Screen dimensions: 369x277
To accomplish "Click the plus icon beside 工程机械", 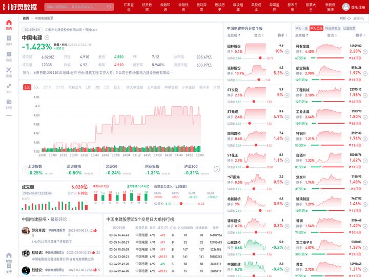I will (x=365, y=95).
